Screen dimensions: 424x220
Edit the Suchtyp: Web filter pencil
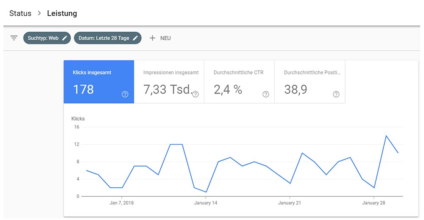64,38
